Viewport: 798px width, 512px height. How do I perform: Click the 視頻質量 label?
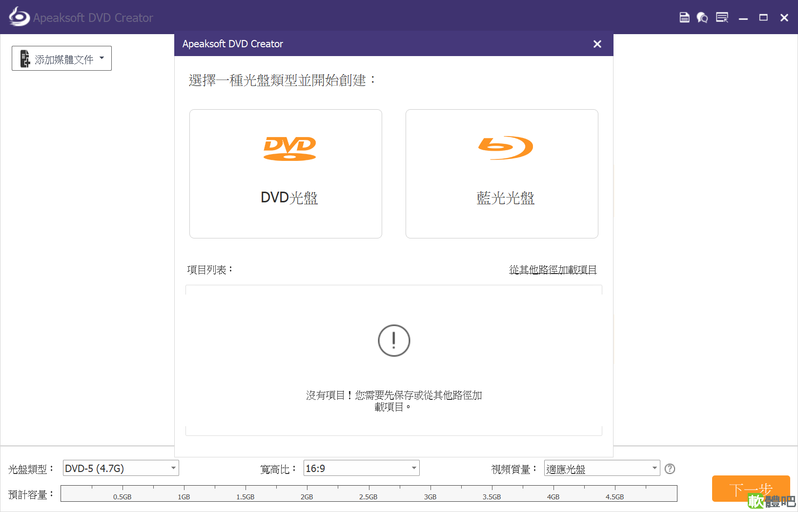514,469
